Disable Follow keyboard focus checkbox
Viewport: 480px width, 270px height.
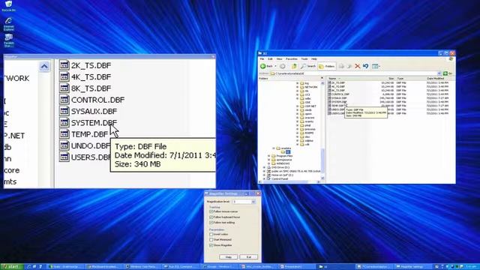pos(211,217)
